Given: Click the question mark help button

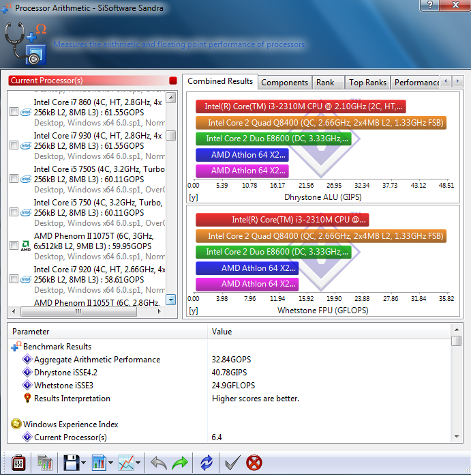Looking at the screenshot, I should click(x=430, y=5).
